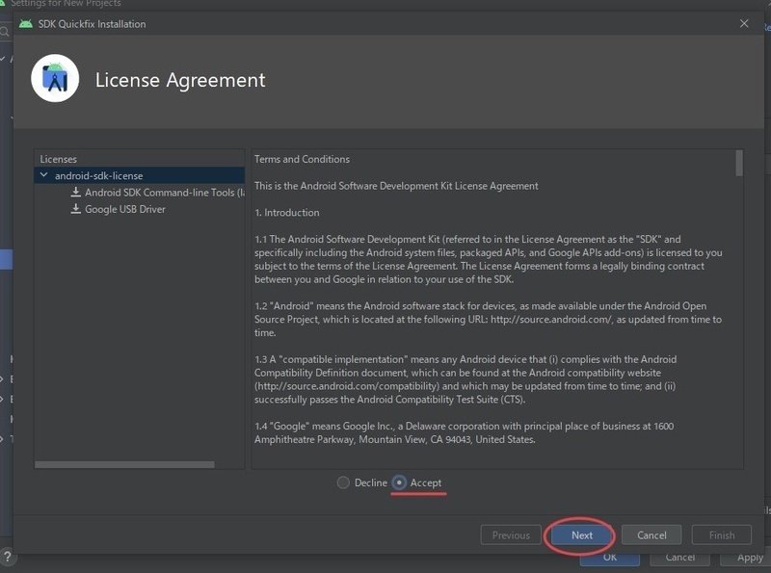Click the Android Studio logo in header

point(55,79)
